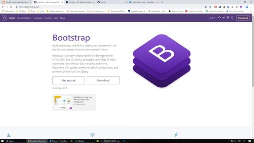Viewport: 254px width, 143px height.
Task: Bookmark this page with the star icon
Action: pyautogui.click(x=210, y=7)
